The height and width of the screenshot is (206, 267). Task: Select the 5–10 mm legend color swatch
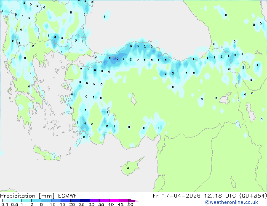[x=46, y=201]
